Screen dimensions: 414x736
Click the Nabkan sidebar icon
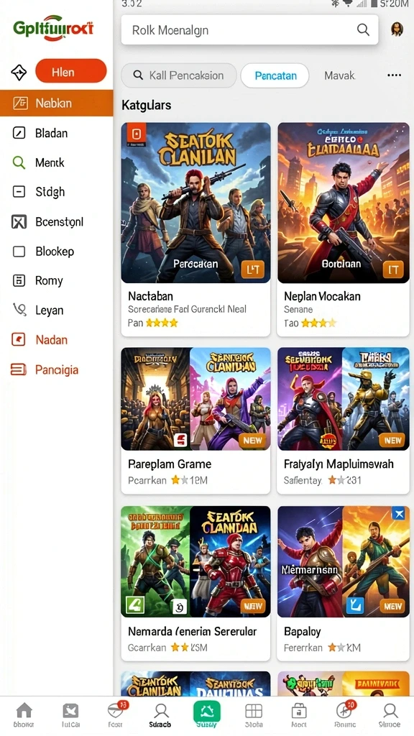(20, 103)
